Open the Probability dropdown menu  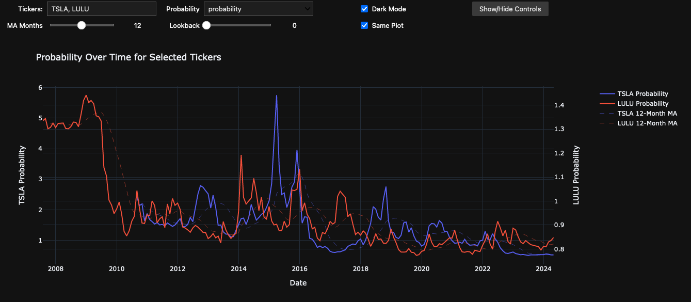(x=258, y=9)
